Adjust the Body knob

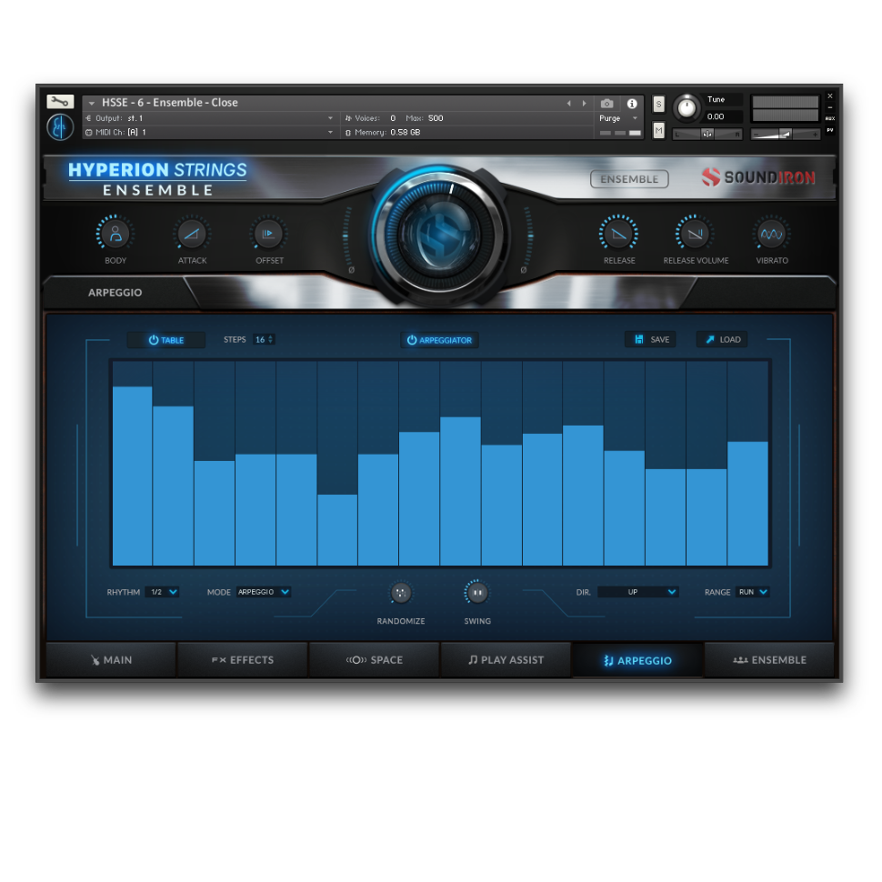[x=115, y=232]
